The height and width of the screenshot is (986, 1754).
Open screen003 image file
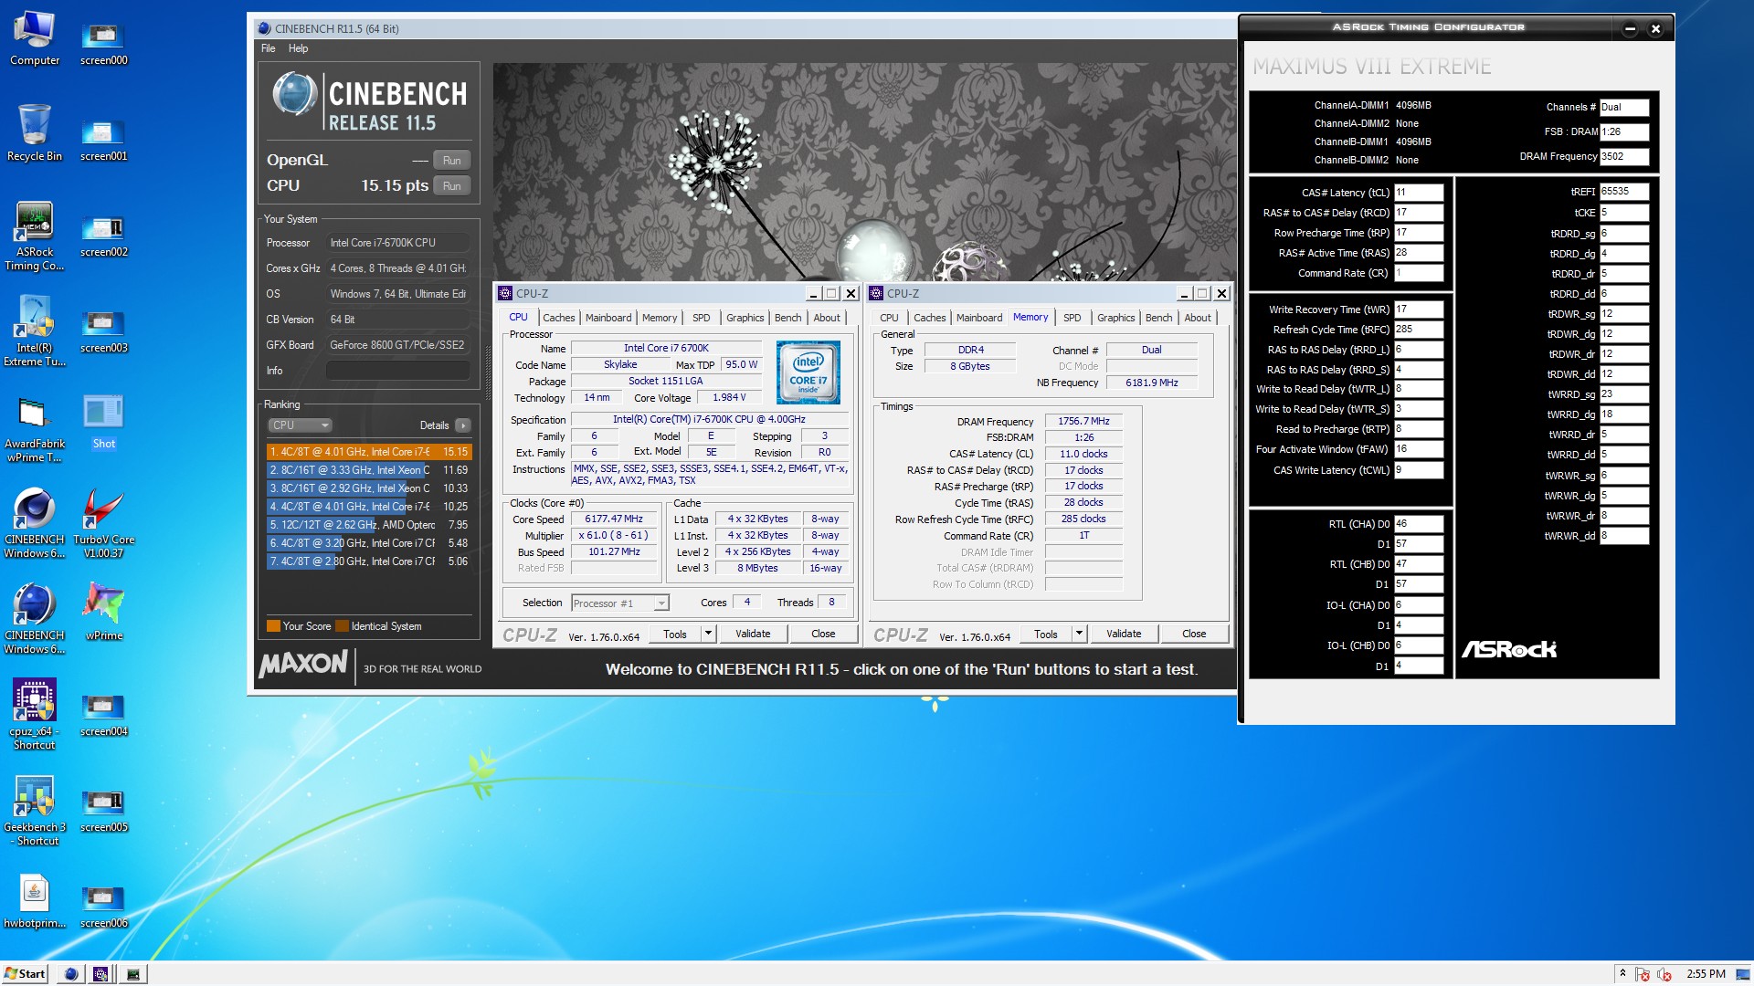(x=103, y=331)
